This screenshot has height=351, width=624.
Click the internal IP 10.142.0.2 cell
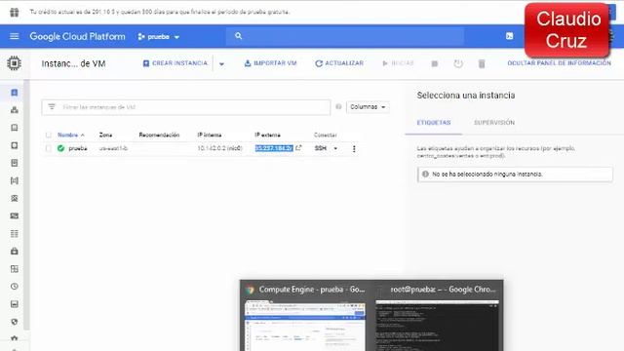219,148
